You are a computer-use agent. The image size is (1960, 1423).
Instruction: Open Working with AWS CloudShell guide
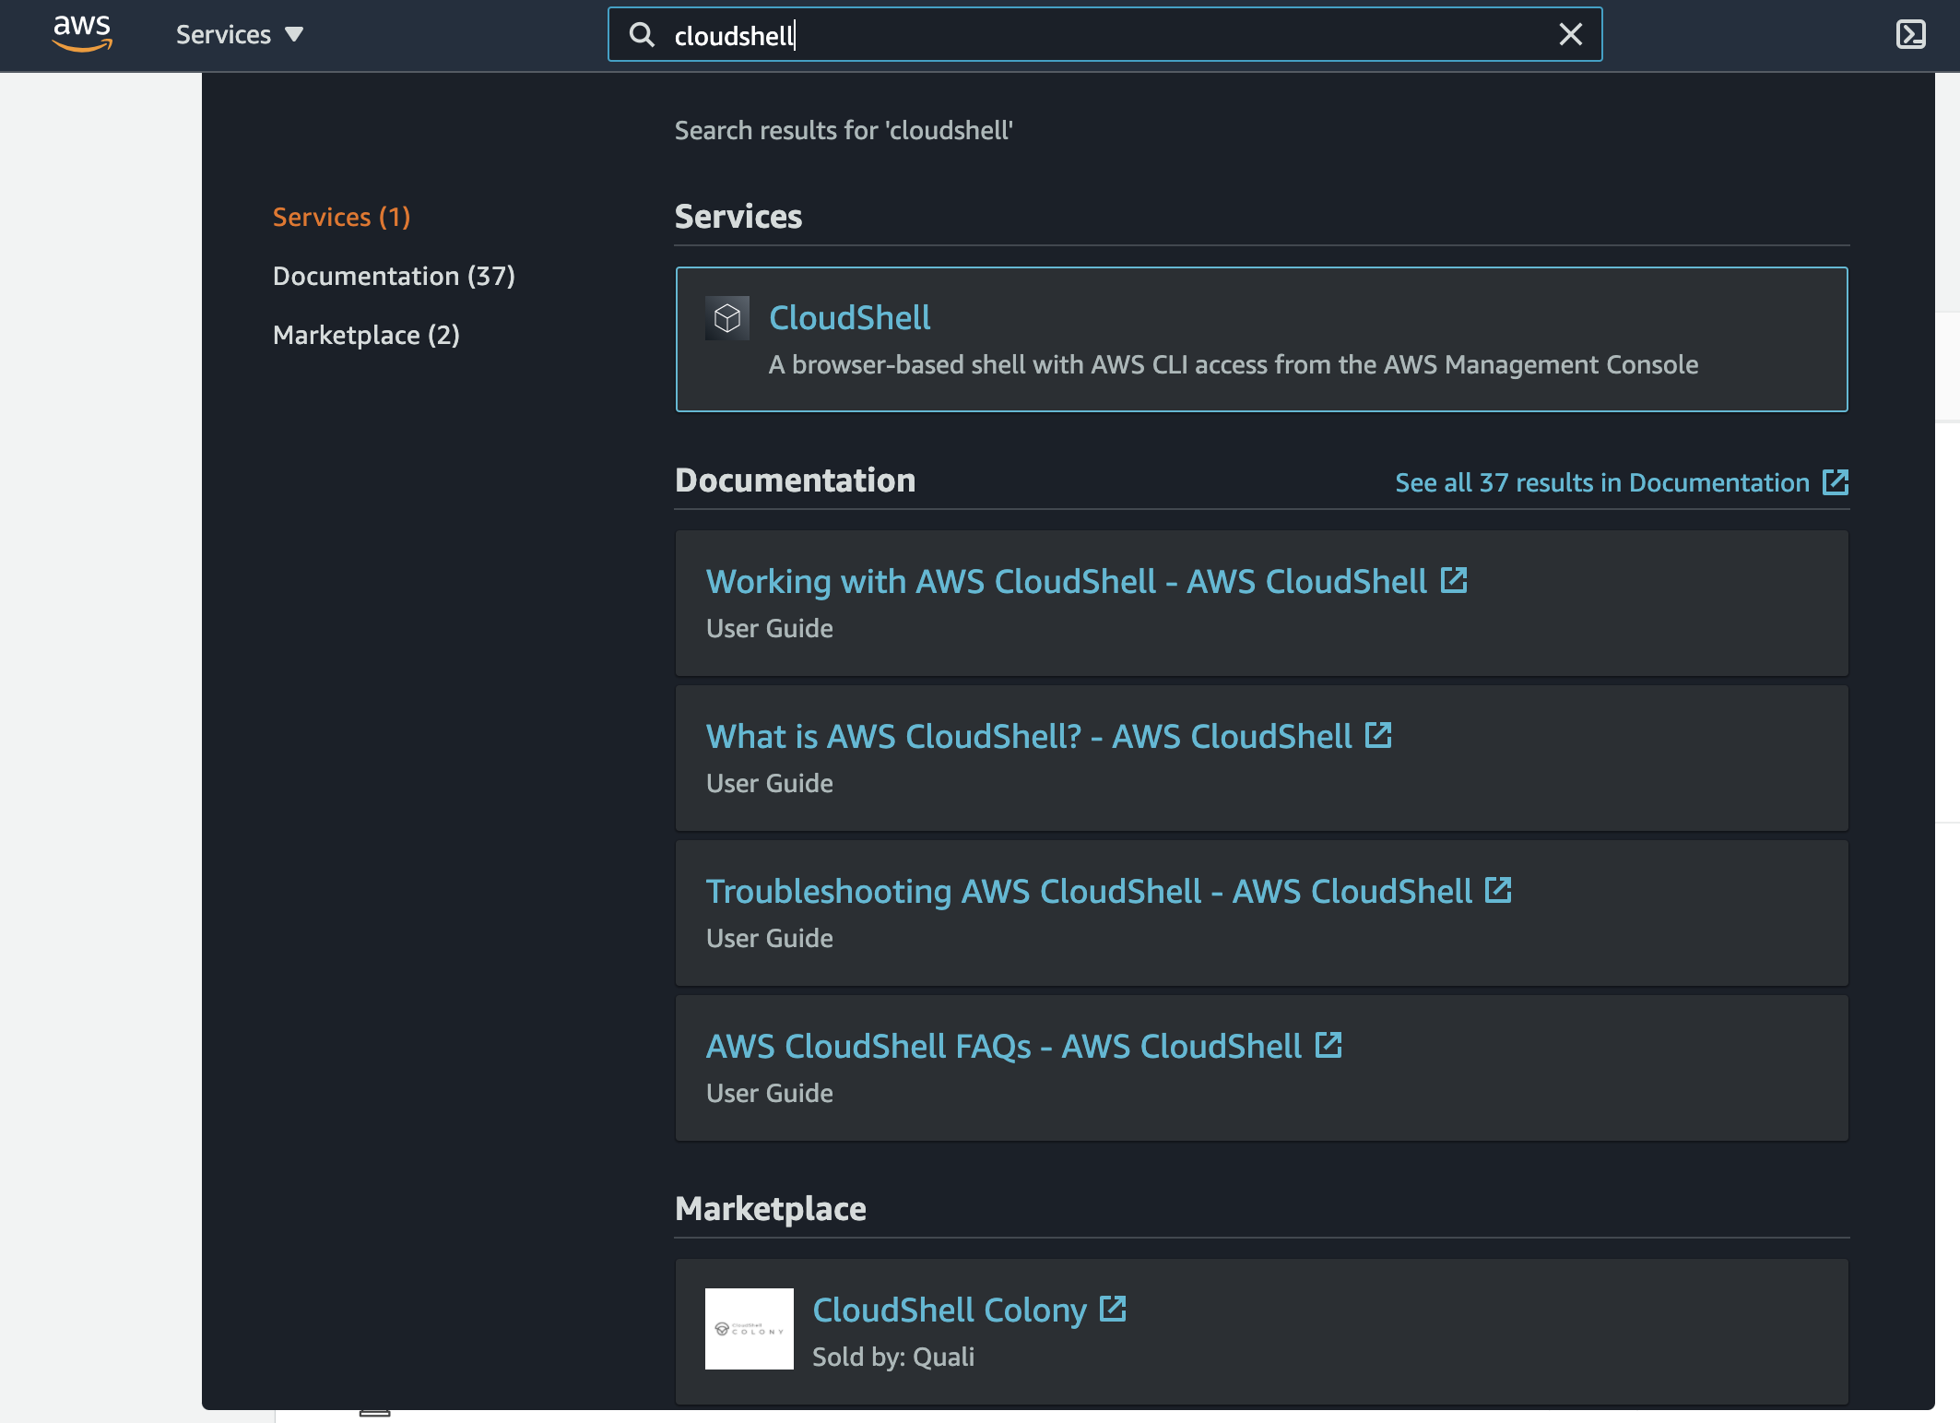1067,581
